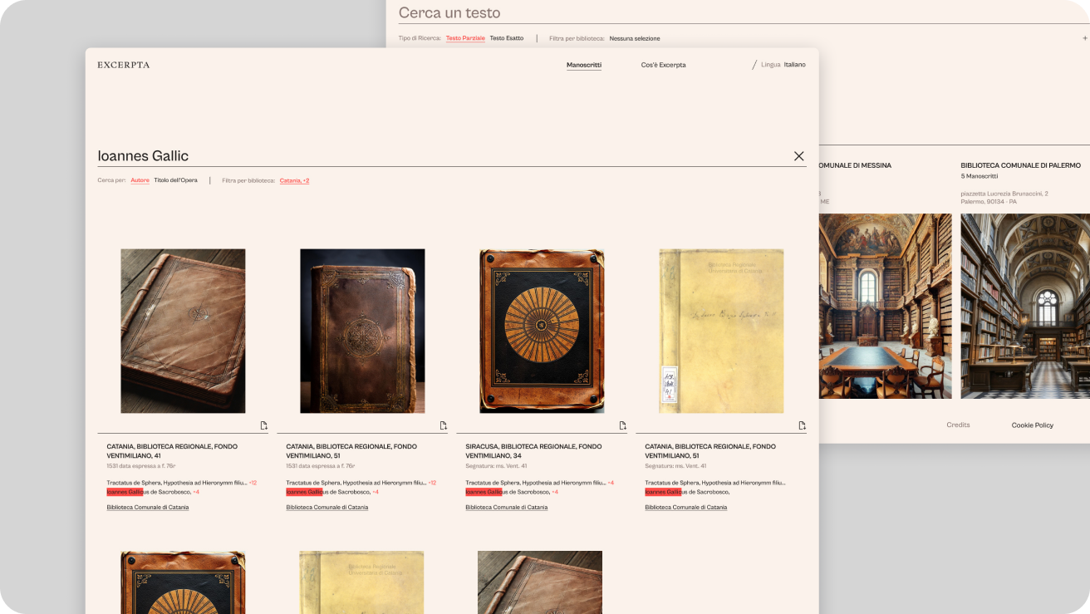Click the 'piazzetta Lucrezia Brunaccini, 2' address
The height and width of the screenshot is (614, 1090).
(x=1004, y=194)
